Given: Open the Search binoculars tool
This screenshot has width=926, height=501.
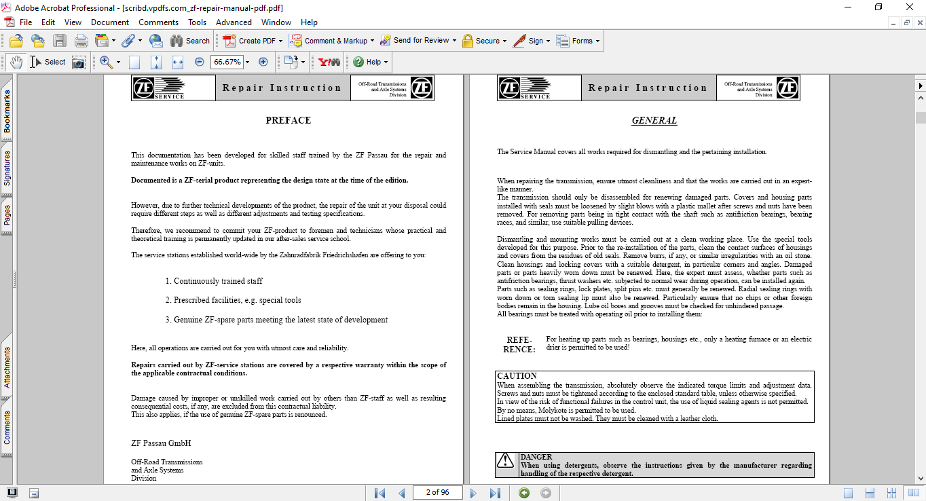Looking at the screenshot, I should (190, 41).
